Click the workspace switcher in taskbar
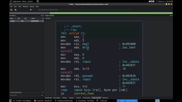 [x=157, y=101]
